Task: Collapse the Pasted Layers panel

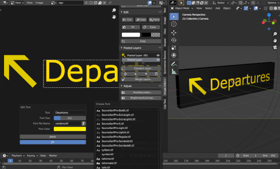Action: coord(121,48)
